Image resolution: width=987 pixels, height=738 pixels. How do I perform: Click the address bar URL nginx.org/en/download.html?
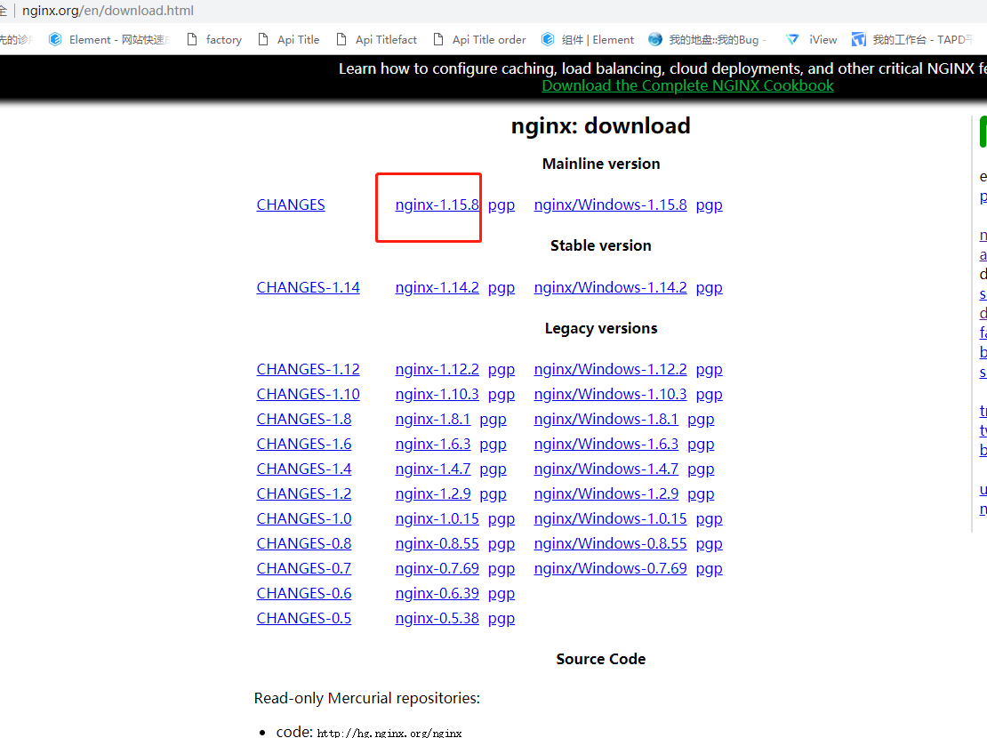(108, 11)
